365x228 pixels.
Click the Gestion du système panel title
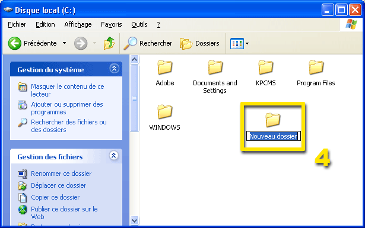[50, 70]
